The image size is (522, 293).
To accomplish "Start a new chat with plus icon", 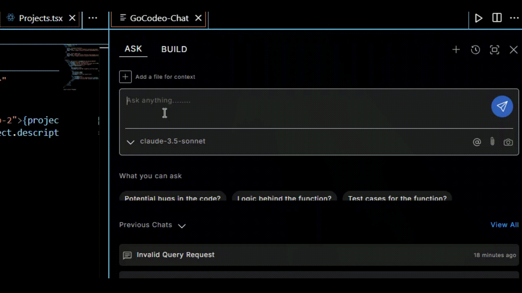I will [456, 50].
